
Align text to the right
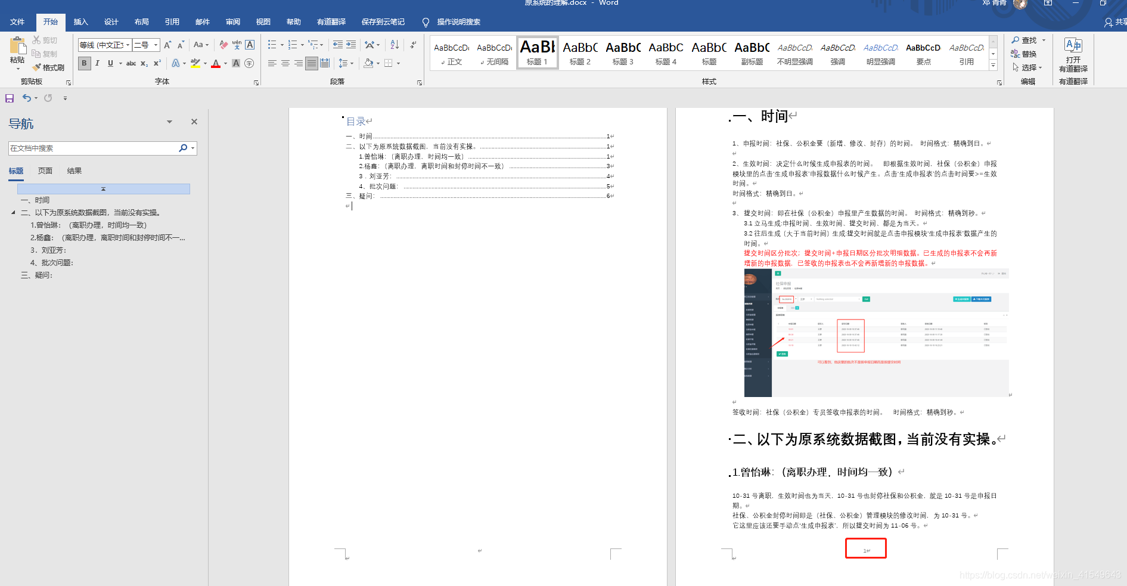click(299, 63)
